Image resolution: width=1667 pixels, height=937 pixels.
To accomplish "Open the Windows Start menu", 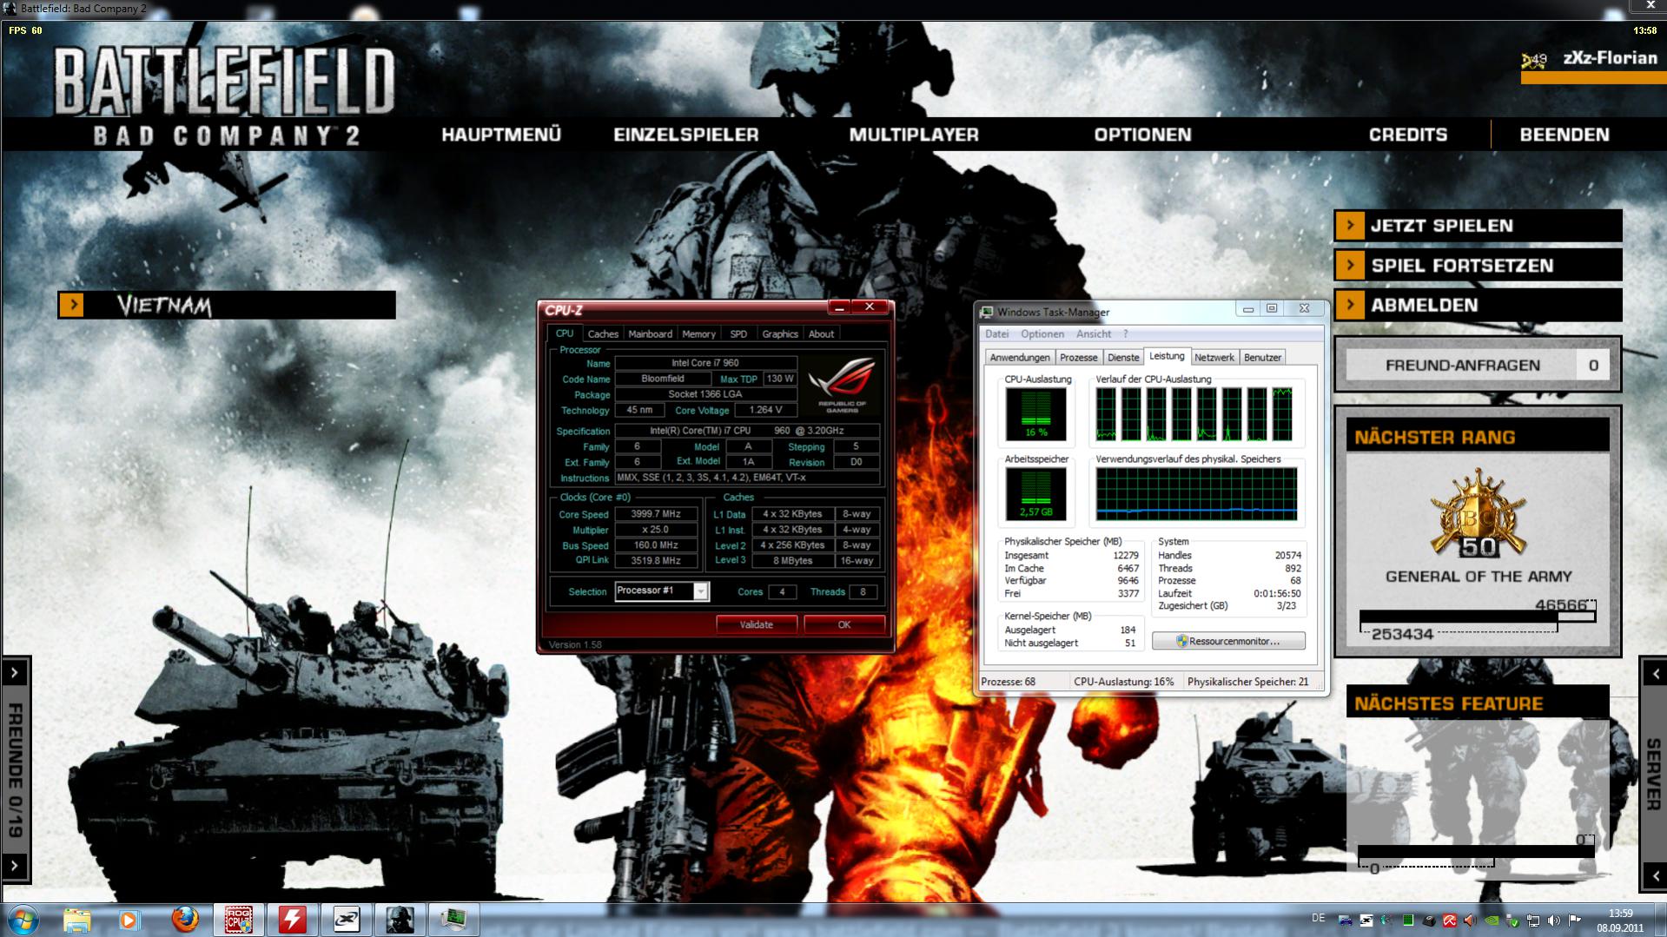I will [23, 920].
